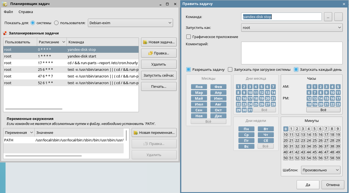This screenshot has height=193, width=349.
Task: Click the Команда column header
Action: 103,42
